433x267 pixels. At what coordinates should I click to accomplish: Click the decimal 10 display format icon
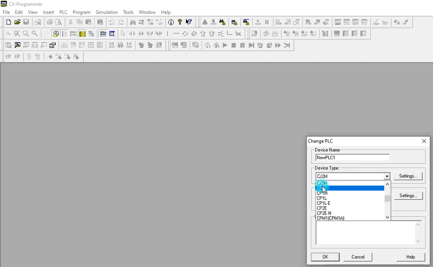coord(111,45)
